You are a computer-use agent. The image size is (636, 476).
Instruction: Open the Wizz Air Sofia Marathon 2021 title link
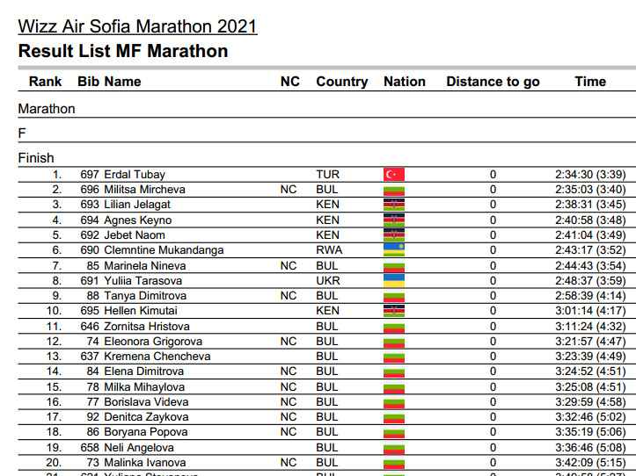[x=138, y=26]
